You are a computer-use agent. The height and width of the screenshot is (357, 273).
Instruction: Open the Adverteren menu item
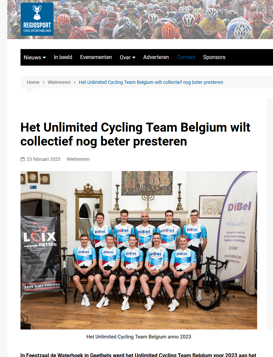tap(156, 57)
